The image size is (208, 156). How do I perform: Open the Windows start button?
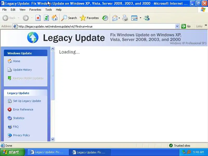pyautogui.click(x=12, y=152)
